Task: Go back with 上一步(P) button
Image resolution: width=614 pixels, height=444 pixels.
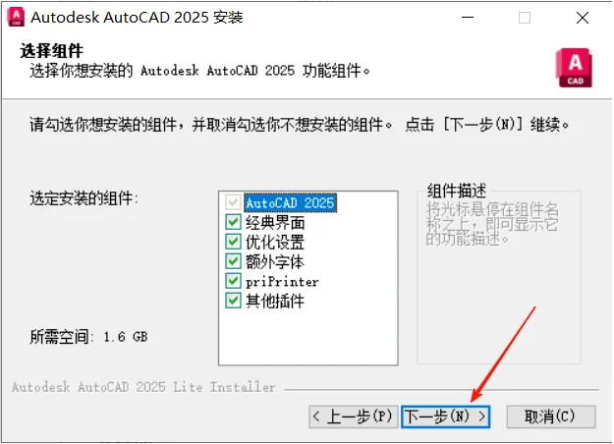Action: (354, 416)
